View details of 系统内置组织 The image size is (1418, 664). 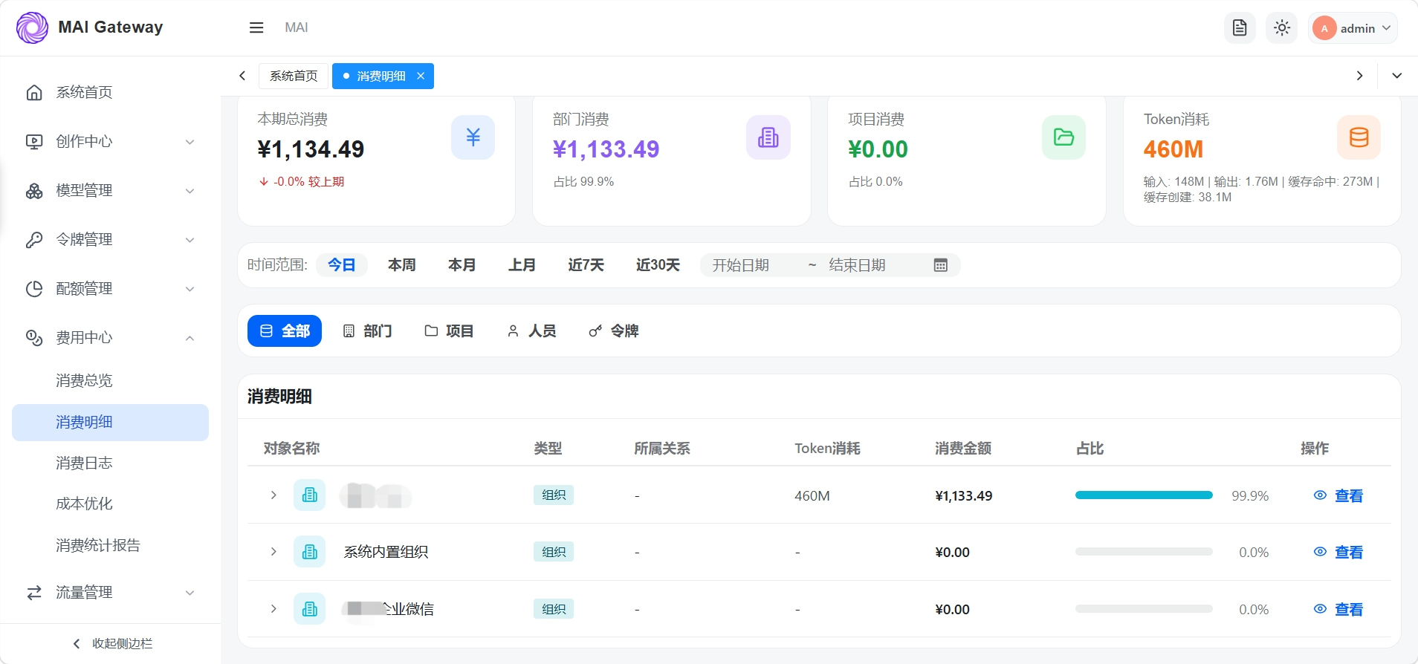tap(1338, 552)
